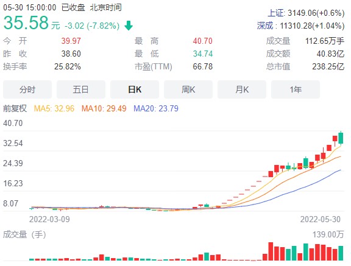Click the last green candlestick on chart
Image resolution: width=351 pixels, height=266 pixels.
341,138
